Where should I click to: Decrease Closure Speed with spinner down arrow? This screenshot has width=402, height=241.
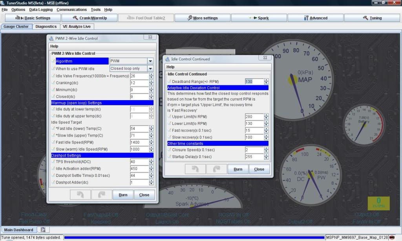(267, 151)
